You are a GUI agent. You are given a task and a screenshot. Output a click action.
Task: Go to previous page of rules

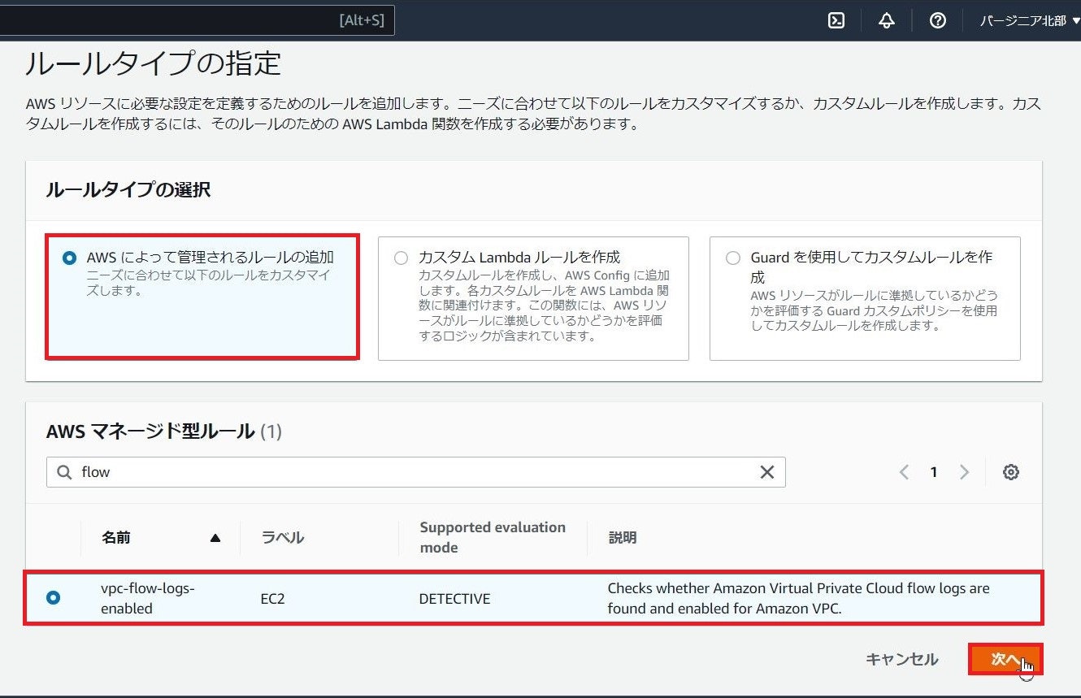(904, 472)
